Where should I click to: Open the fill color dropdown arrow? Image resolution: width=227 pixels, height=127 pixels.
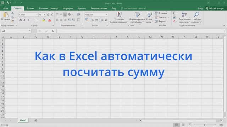46,20
